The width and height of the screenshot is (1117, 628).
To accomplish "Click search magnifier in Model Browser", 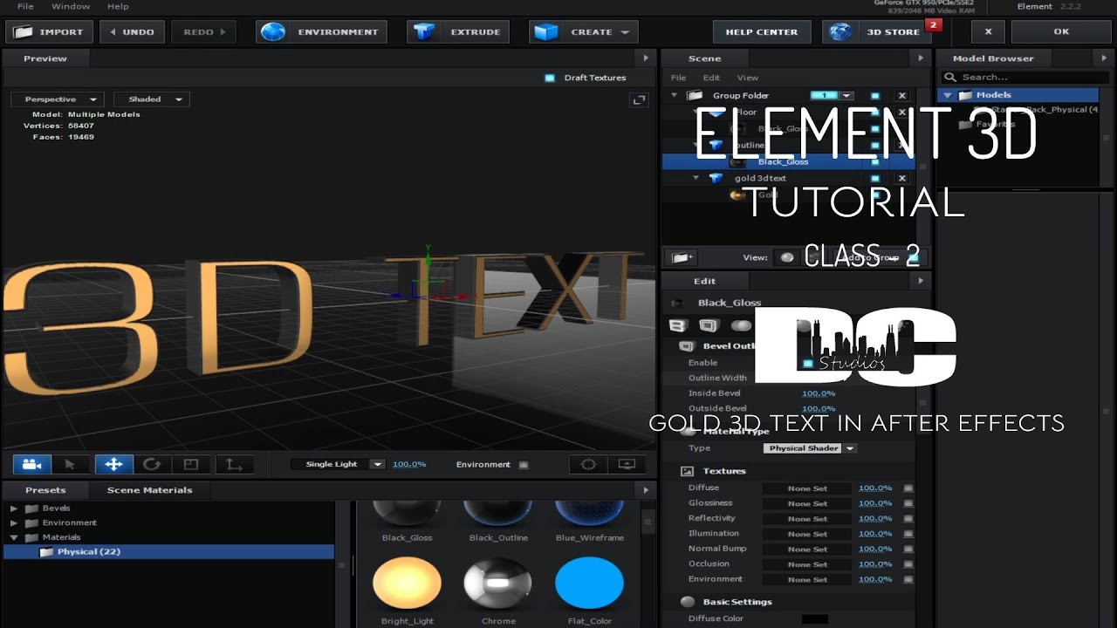I will pyautogui.click(x=951, y=77).
